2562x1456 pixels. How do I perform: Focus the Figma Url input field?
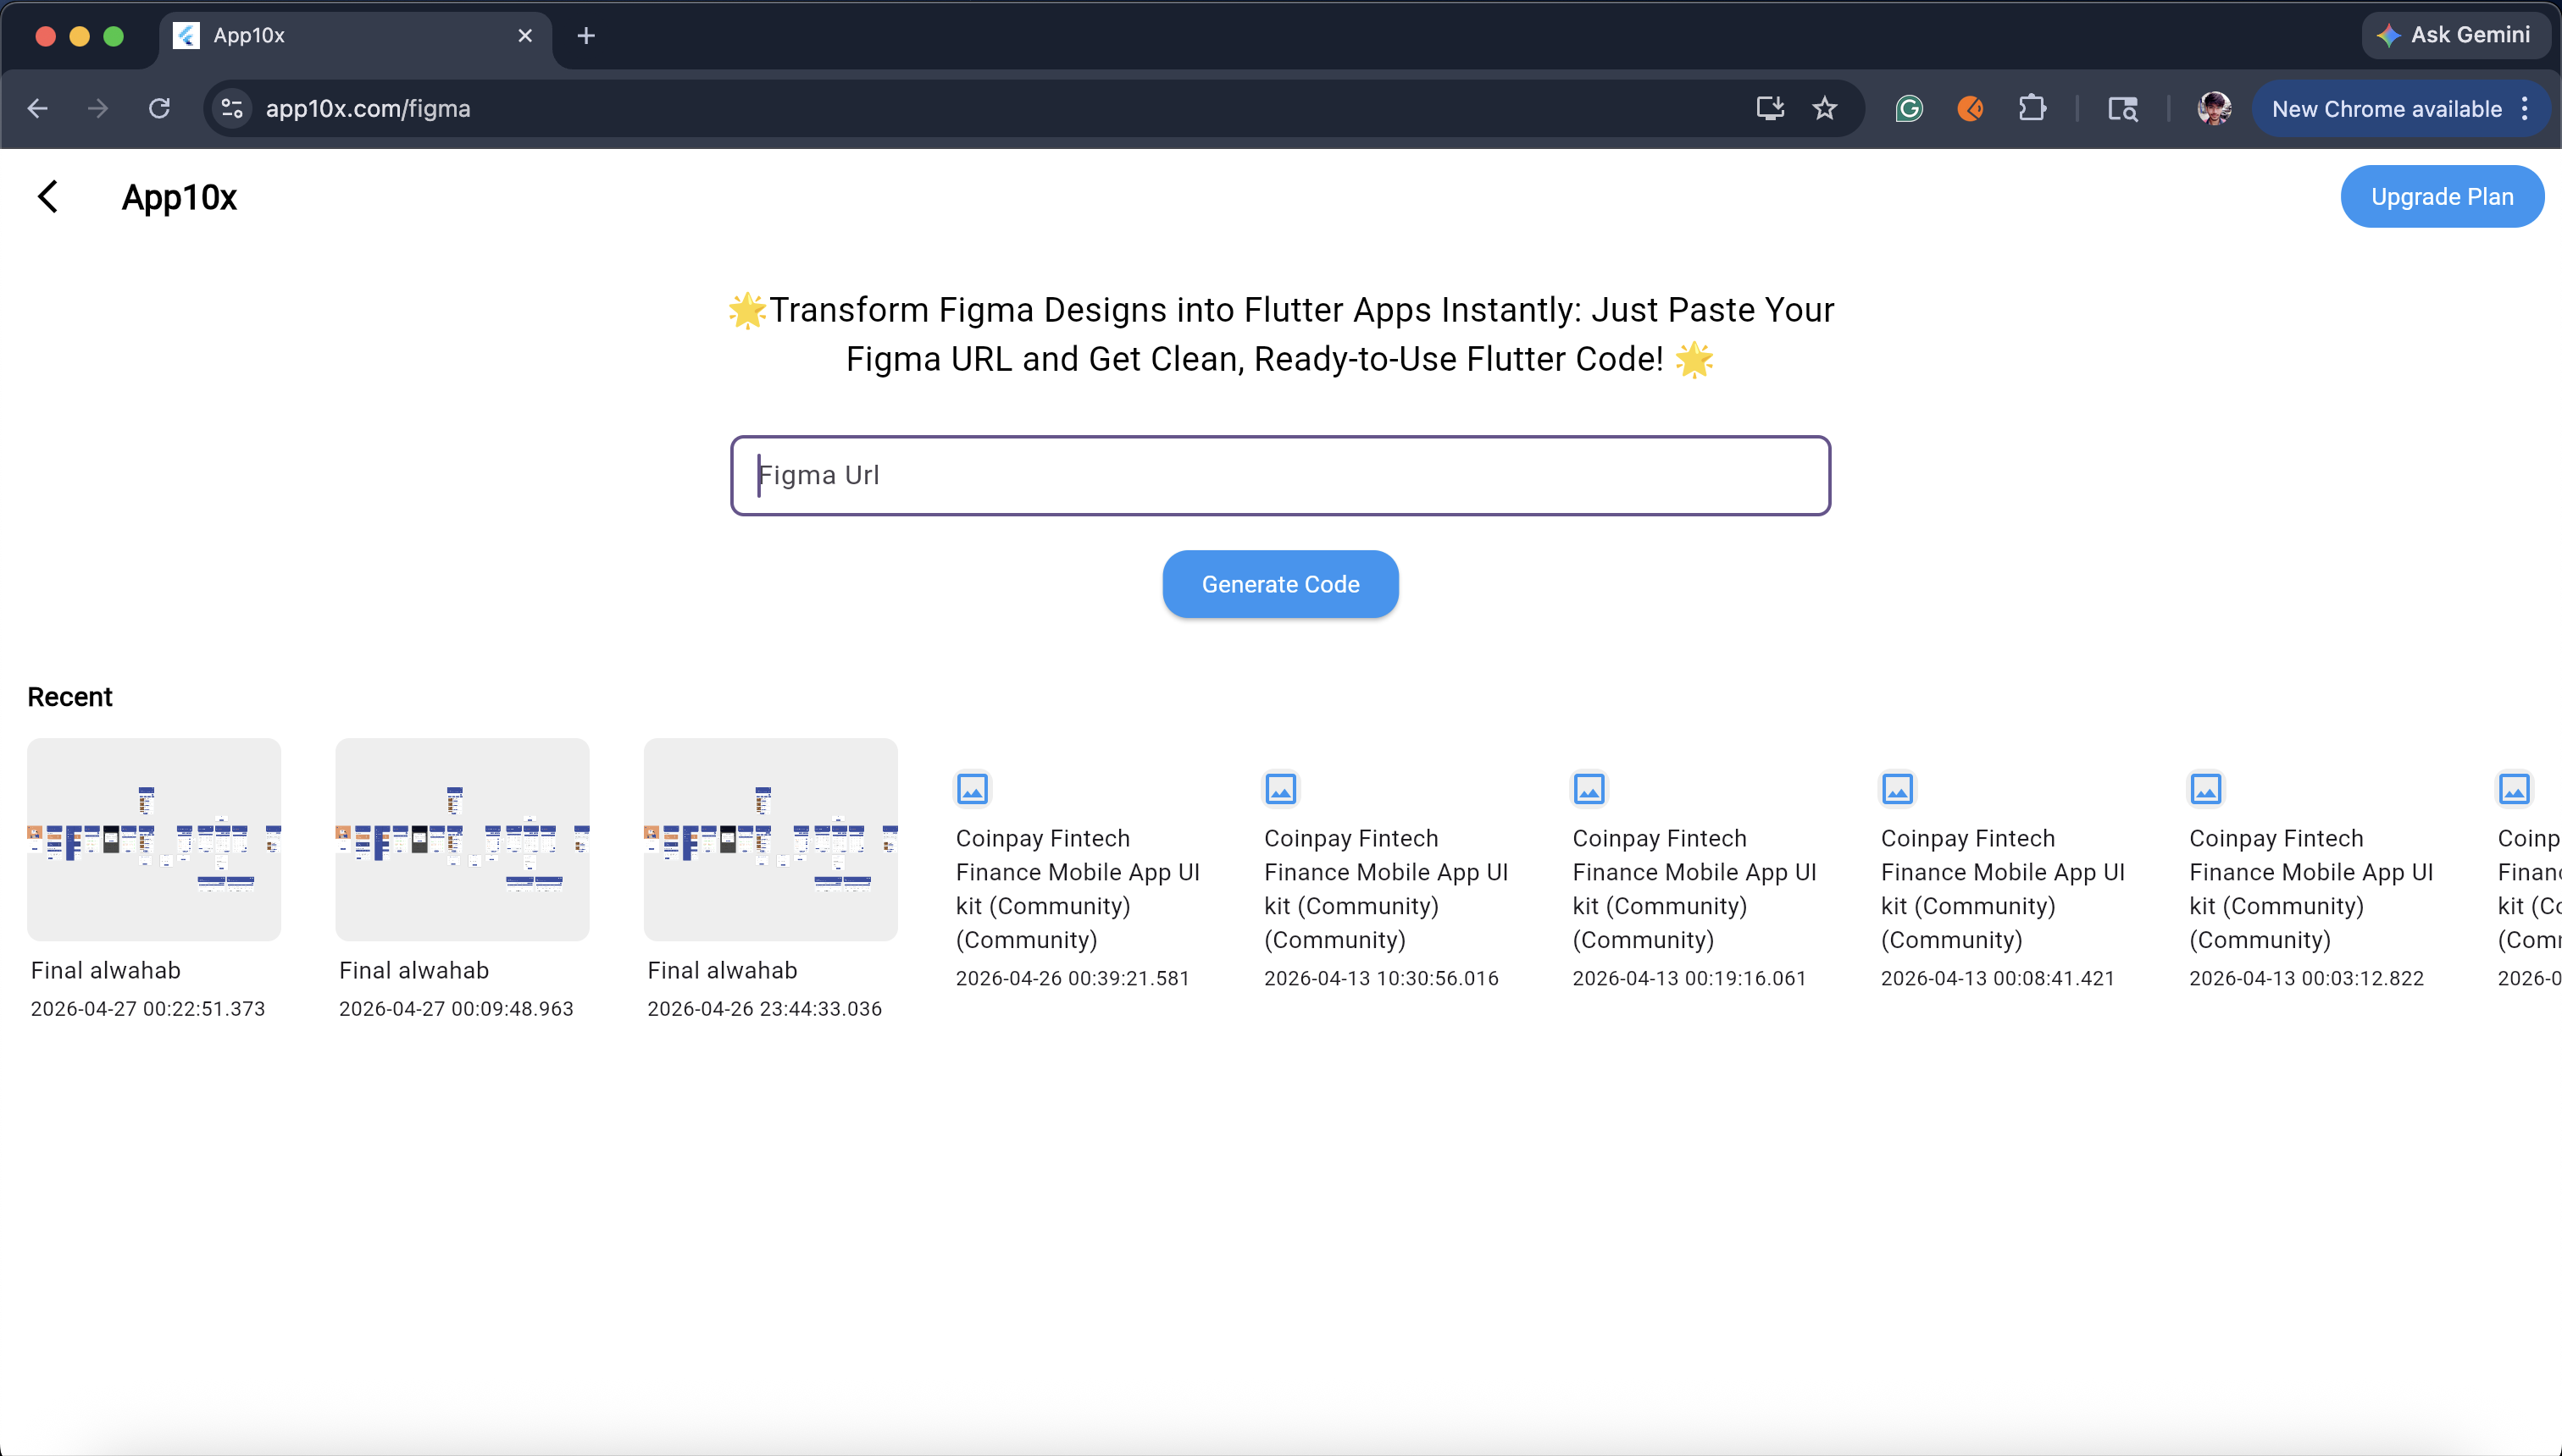tap(1280, 475)
